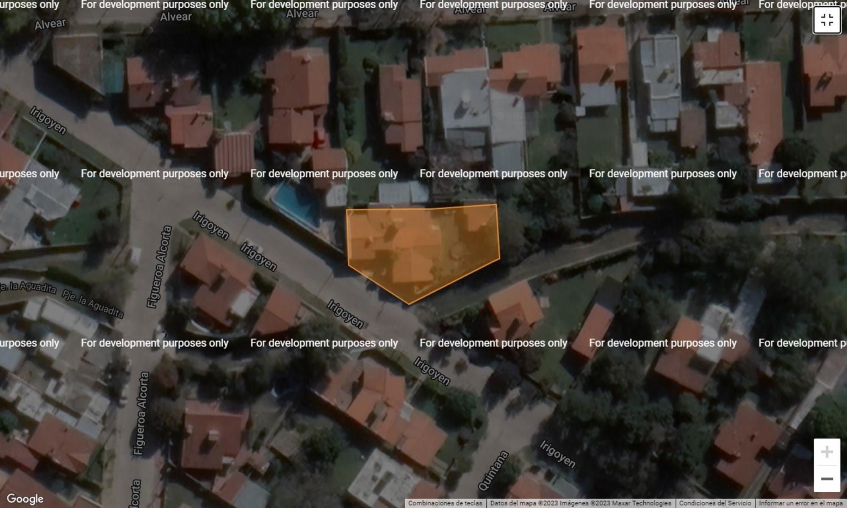This screenshot has width=847, height=508.
Task: Click the Quintana street label
Action: [x=493, y=471]
